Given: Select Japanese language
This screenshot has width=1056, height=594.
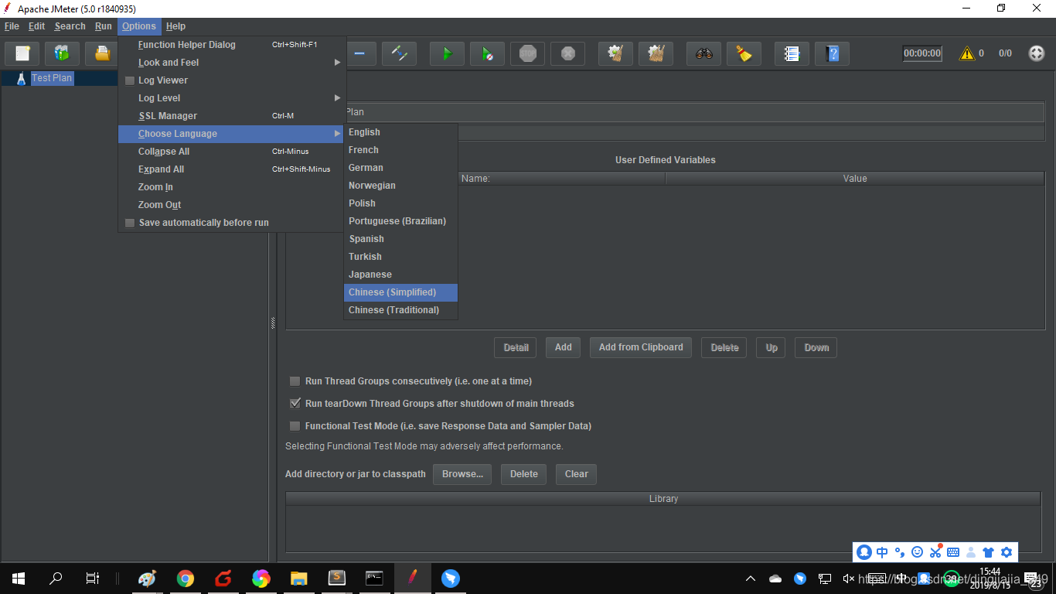Looking at the screenshot, I should click(400, 275).
